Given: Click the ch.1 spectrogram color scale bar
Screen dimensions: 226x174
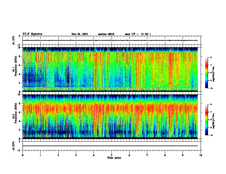Looking at the screenshot, I should coord(206,73).
